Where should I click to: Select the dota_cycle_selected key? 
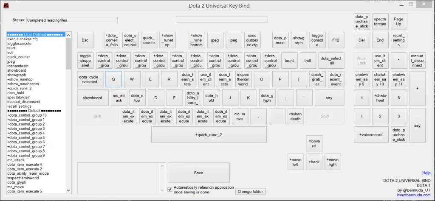[x=90, y=79]
